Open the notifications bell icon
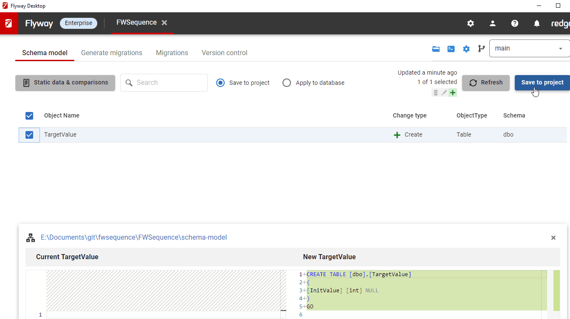 coord(537,23)
